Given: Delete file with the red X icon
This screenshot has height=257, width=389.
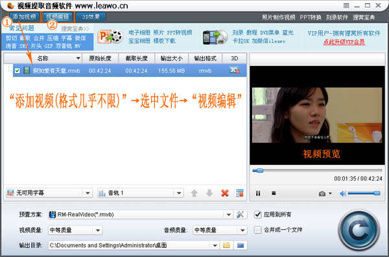Looking at the screenshot, I should pyautogui.click(x=225, y=193).
